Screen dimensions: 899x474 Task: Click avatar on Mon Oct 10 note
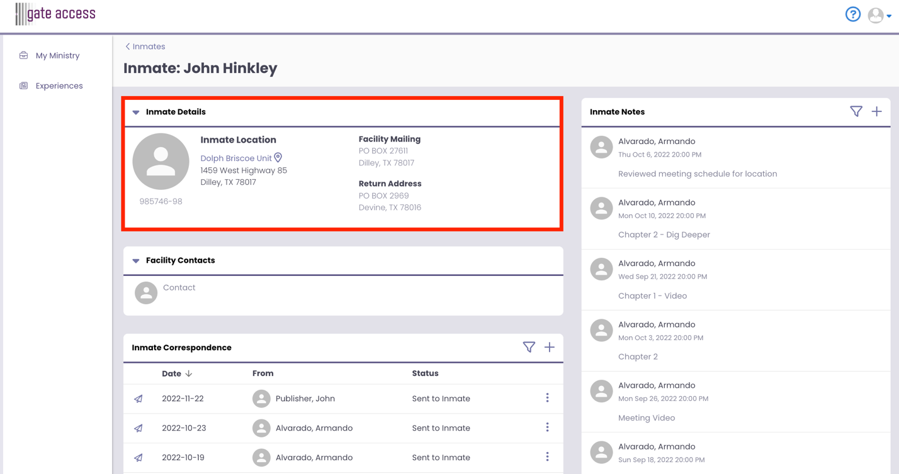pos(601,208)
